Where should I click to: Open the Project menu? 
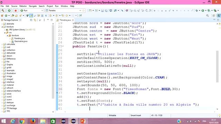[50, 6]
